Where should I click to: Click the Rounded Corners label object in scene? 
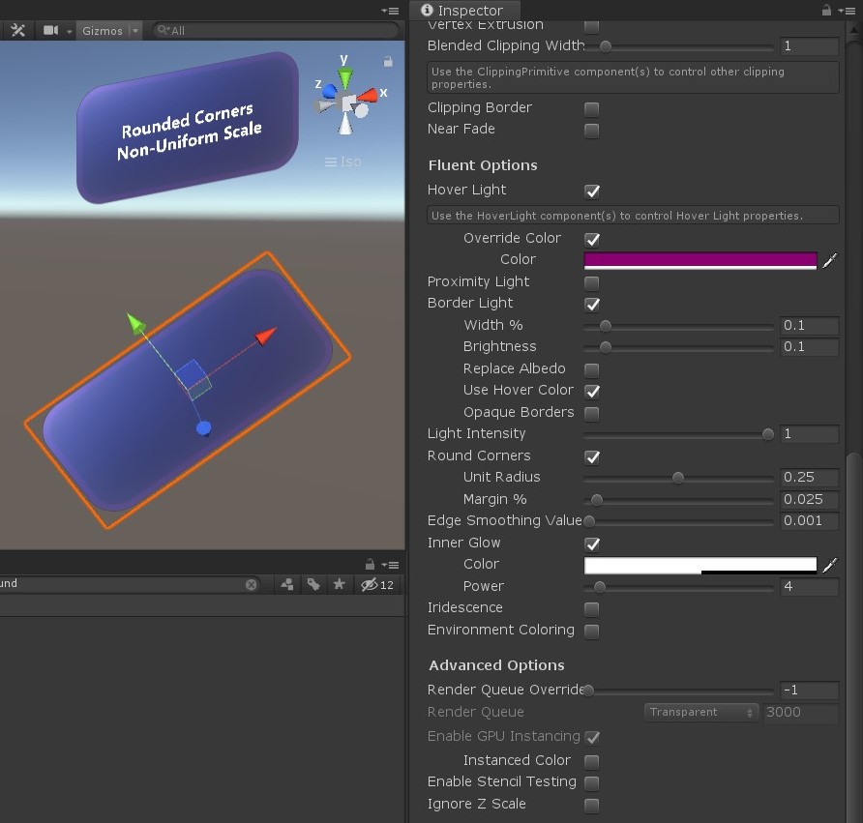click(188, 128)
